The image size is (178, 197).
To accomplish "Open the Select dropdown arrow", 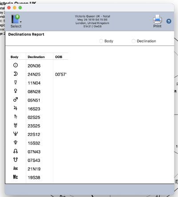I will 21,22.
